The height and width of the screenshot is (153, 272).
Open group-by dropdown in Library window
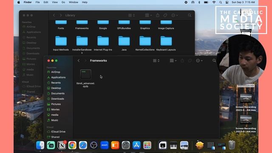tap(148, 15)
